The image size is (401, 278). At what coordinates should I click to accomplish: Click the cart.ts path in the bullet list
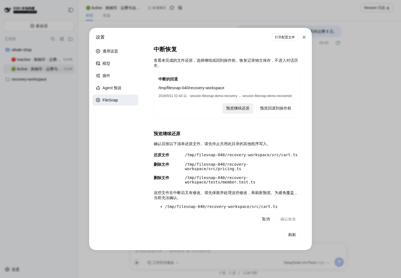[x=221, y=207]
